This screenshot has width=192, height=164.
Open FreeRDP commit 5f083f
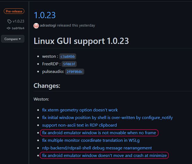[69, 64]
